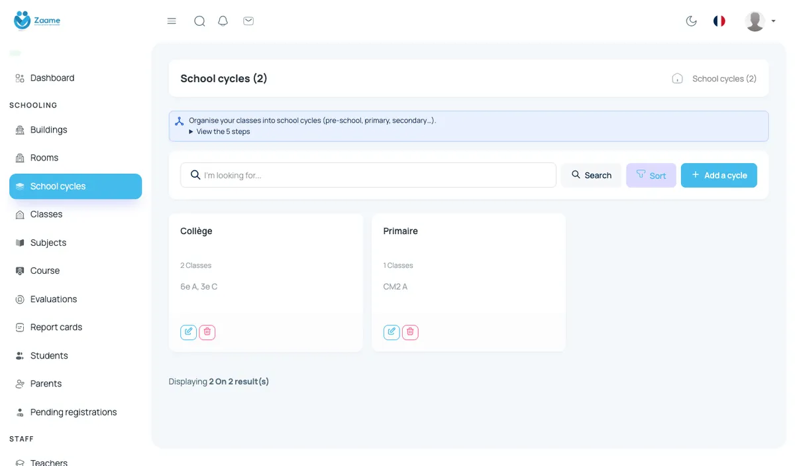Screen dimensions: 795x466
Task: Click the 2 Classes label
Action: click(x=196, y=265)
